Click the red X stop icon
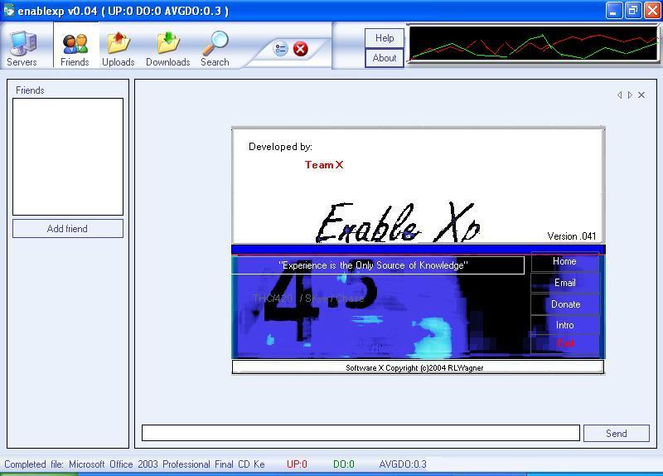 tap(300, 49)
